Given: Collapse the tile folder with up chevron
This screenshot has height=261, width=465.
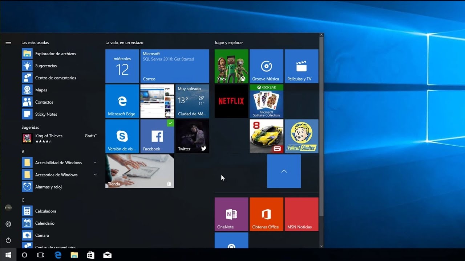Looking at the screenshot, I should (284, 171).
